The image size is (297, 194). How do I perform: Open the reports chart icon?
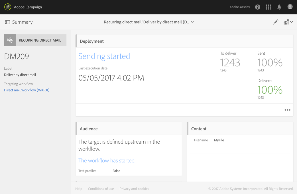286,22
